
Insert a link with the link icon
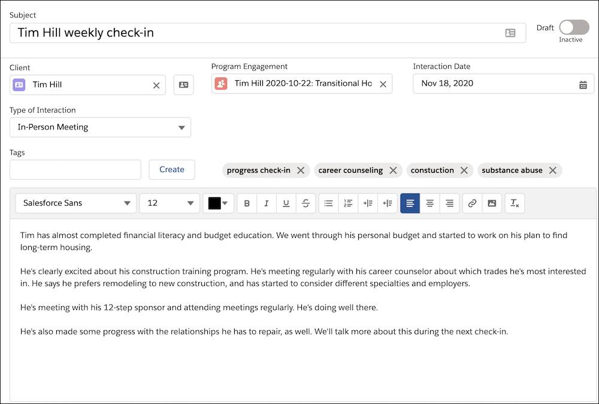[x=472, y=203]
